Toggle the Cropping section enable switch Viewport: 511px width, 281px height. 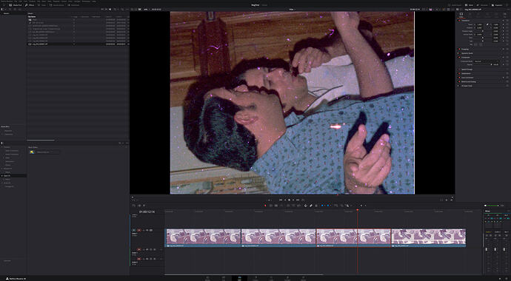pyautogui.click(x=459, y=49)
